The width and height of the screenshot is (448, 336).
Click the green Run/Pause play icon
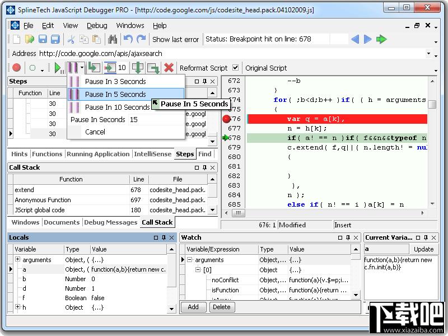click(x=59, y=68)
